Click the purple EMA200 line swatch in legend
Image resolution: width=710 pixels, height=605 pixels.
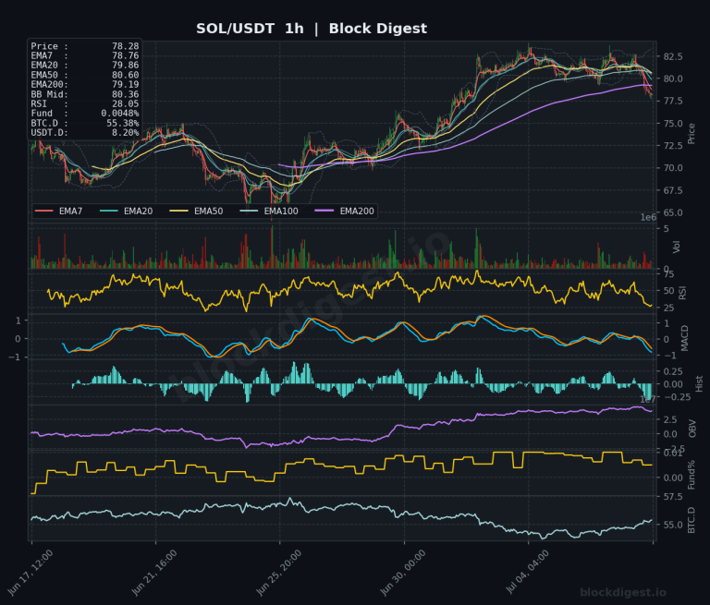click(324, 211)
